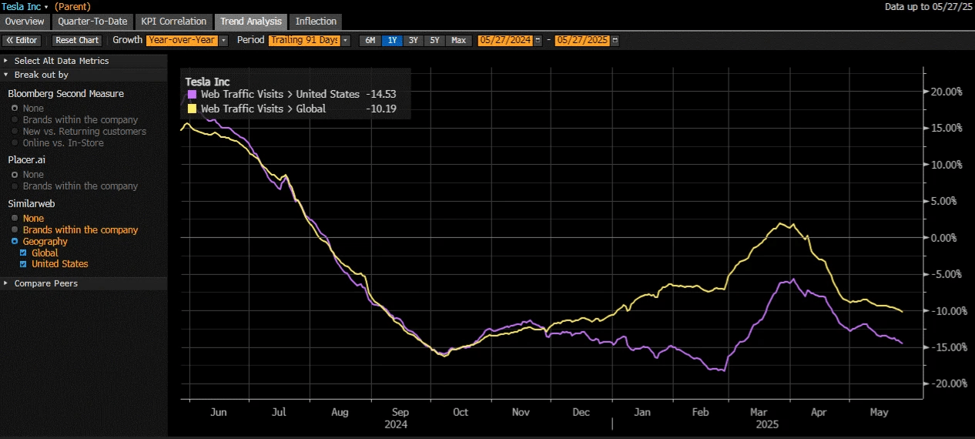Set chart range to 1Y
Viewport: 975px width, 439px height.
[392, 40]
